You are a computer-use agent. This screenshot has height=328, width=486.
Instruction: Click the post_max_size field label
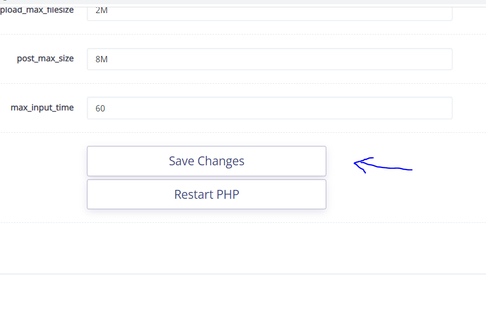(x=45, y=59)
